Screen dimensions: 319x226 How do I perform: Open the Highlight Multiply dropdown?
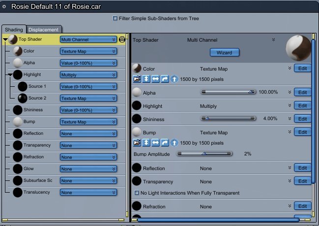[x=88, y=75]
